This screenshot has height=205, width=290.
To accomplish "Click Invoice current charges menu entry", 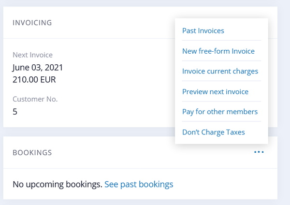I will 220,72.
